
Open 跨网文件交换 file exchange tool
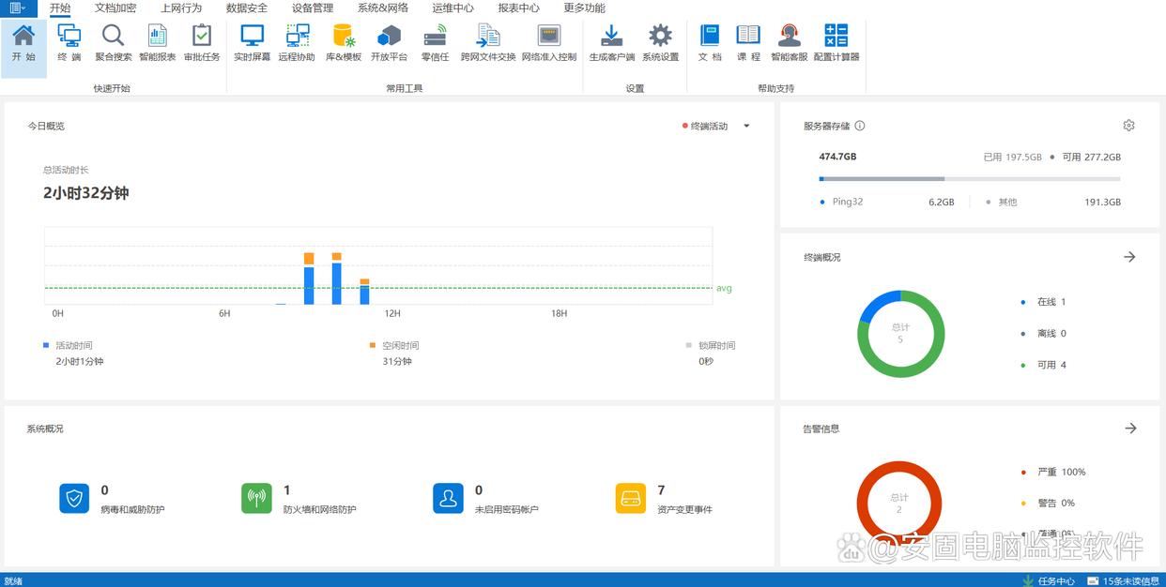tap(488, 42)
